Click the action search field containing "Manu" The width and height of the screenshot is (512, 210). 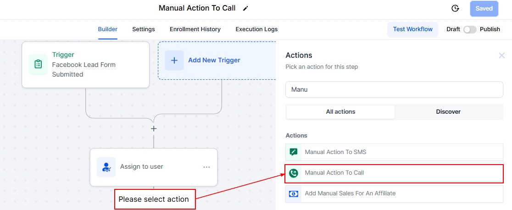394,89
